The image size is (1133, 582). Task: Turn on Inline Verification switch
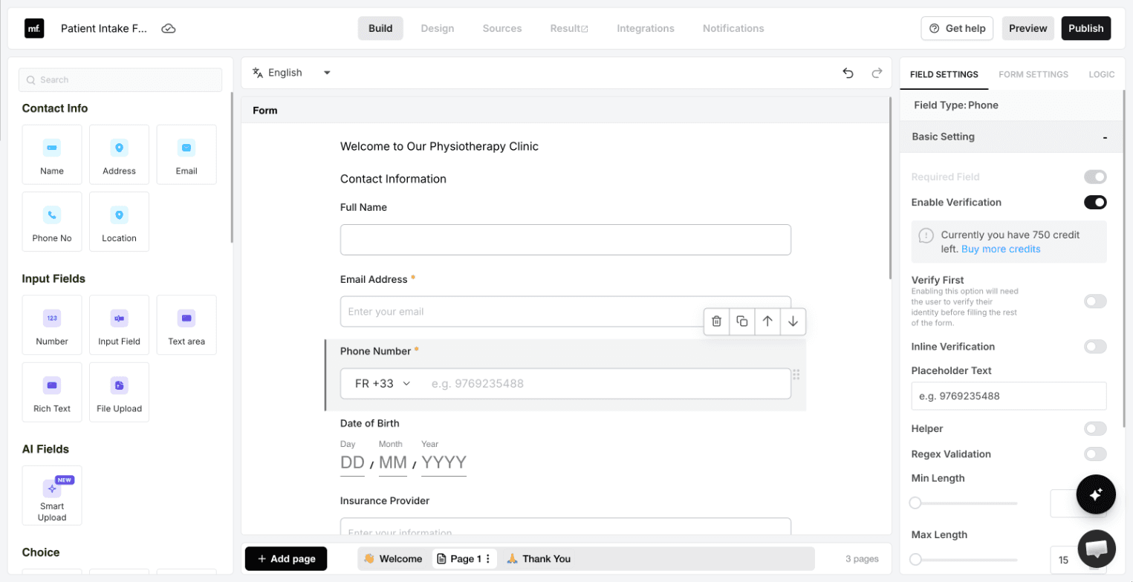coord(1095,347)
